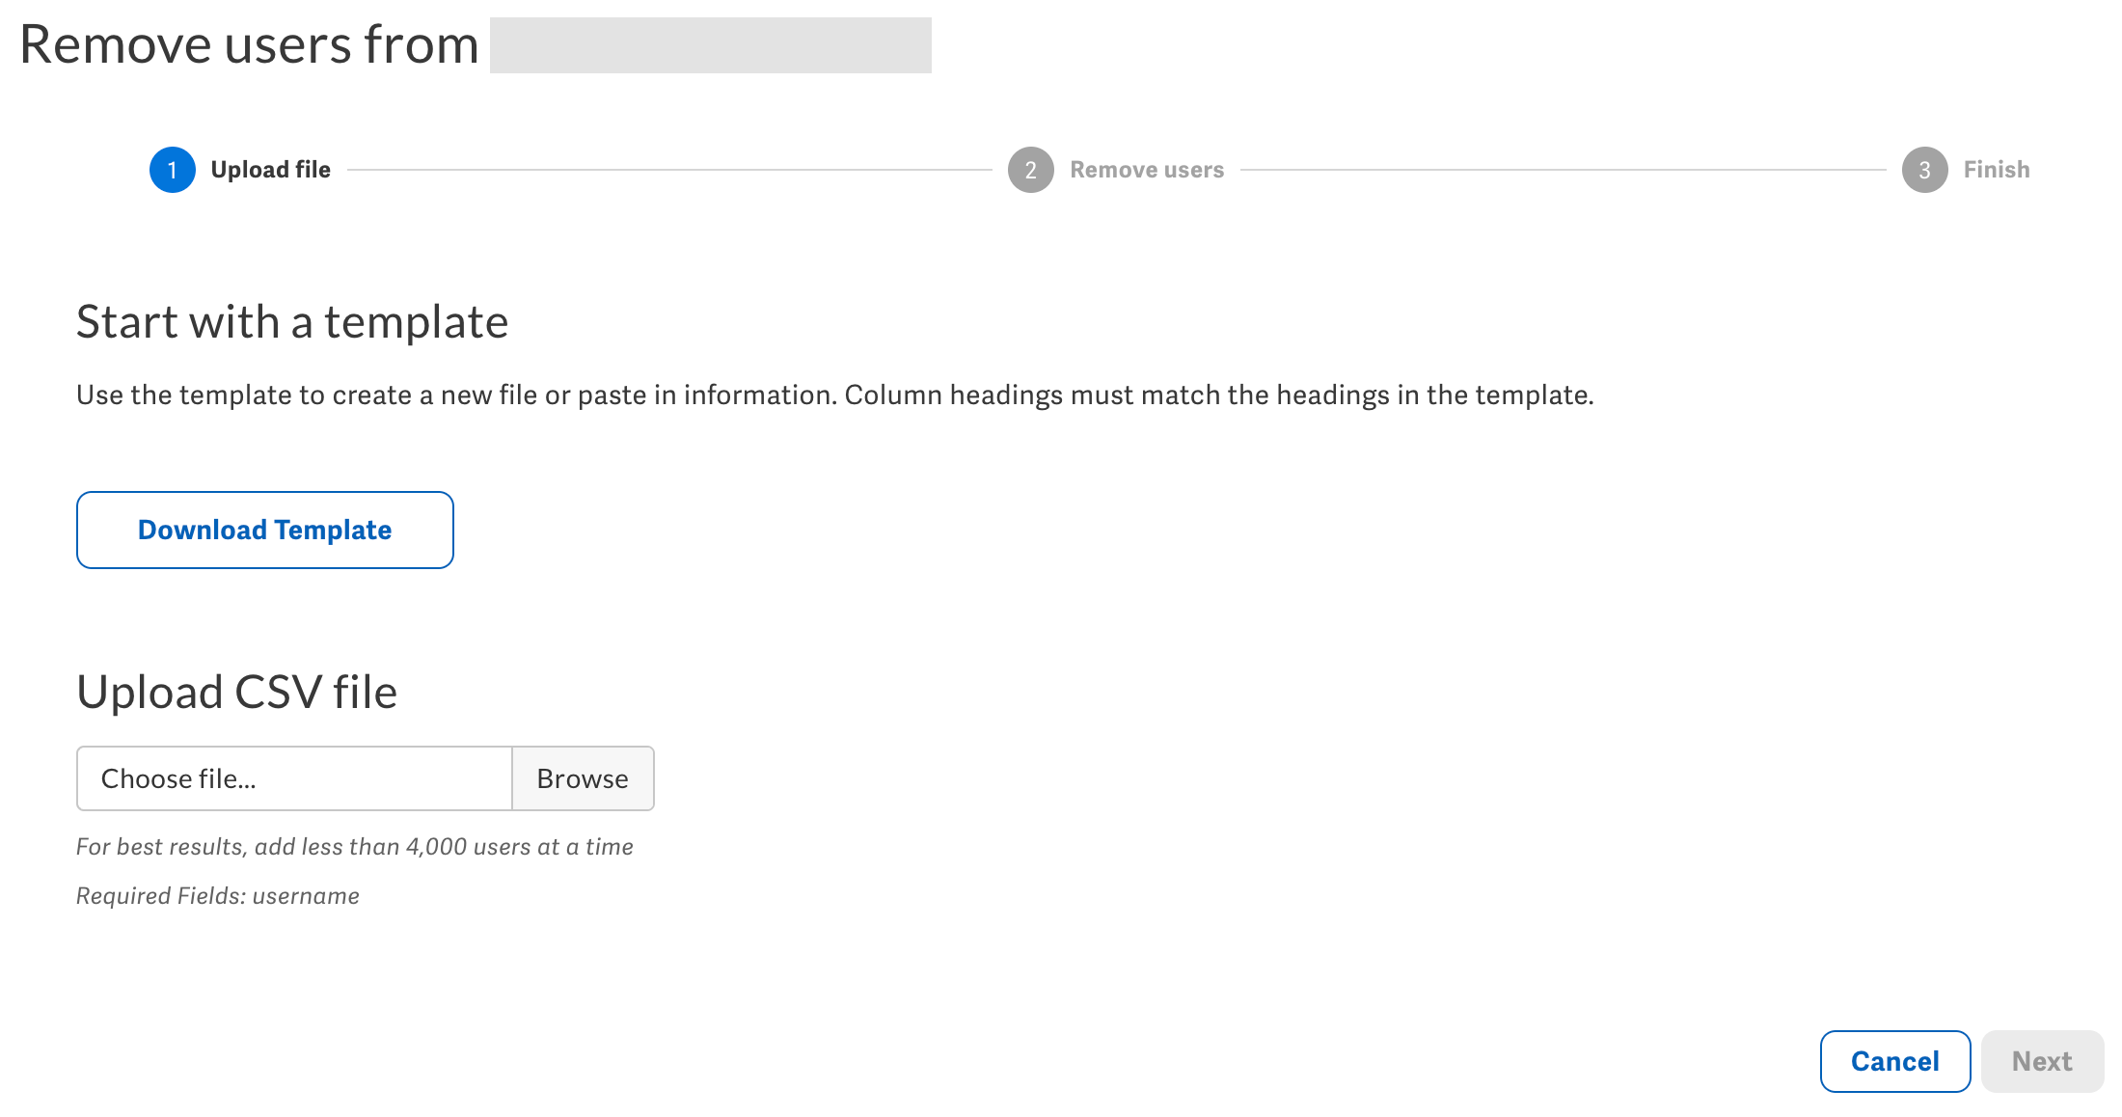
Task: Click the Browse button to select a CSV
Action: [x=583, y=778]
